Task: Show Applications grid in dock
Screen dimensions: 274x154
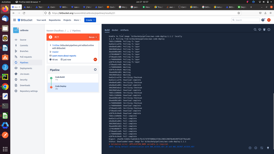Action: [x=5, y=149]
